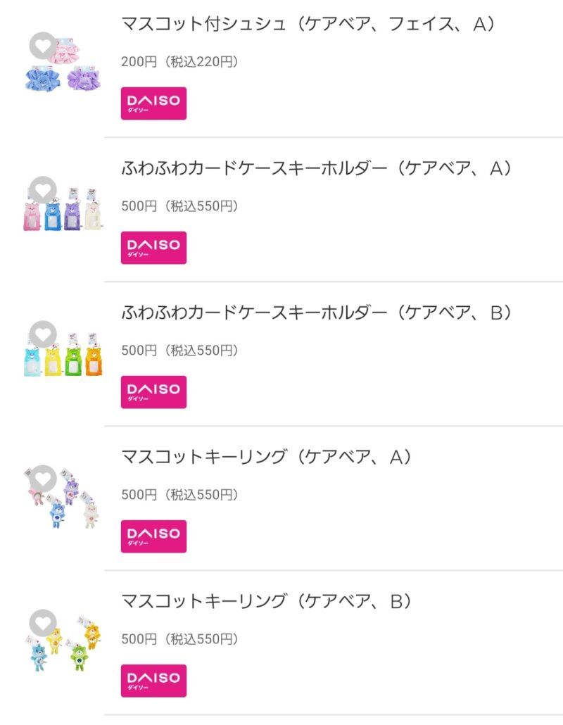Favorite the Care Bears face scrunchie item
Screen dimensions: 563x725
[44, 46]
